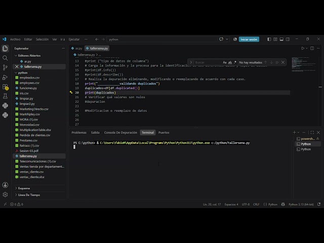Click the Lín. 20, col. 17 indicator
The image size is (324, 243).
coord(212,205)
